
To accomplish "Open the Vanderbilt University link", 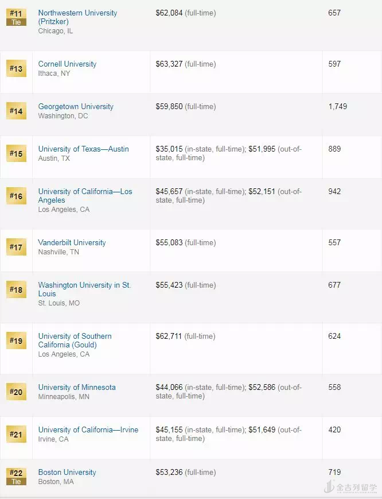I will (x=72, y=242).
